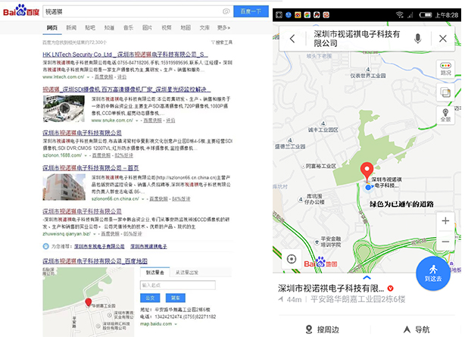Select the 文库 tab

click(204, 27)
